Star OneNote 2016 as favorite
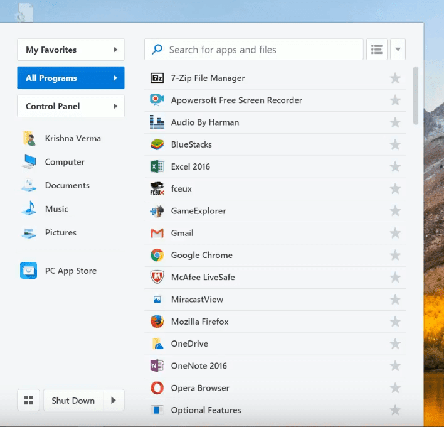Viewport: 444px width, 427px height. click(395, 366)
